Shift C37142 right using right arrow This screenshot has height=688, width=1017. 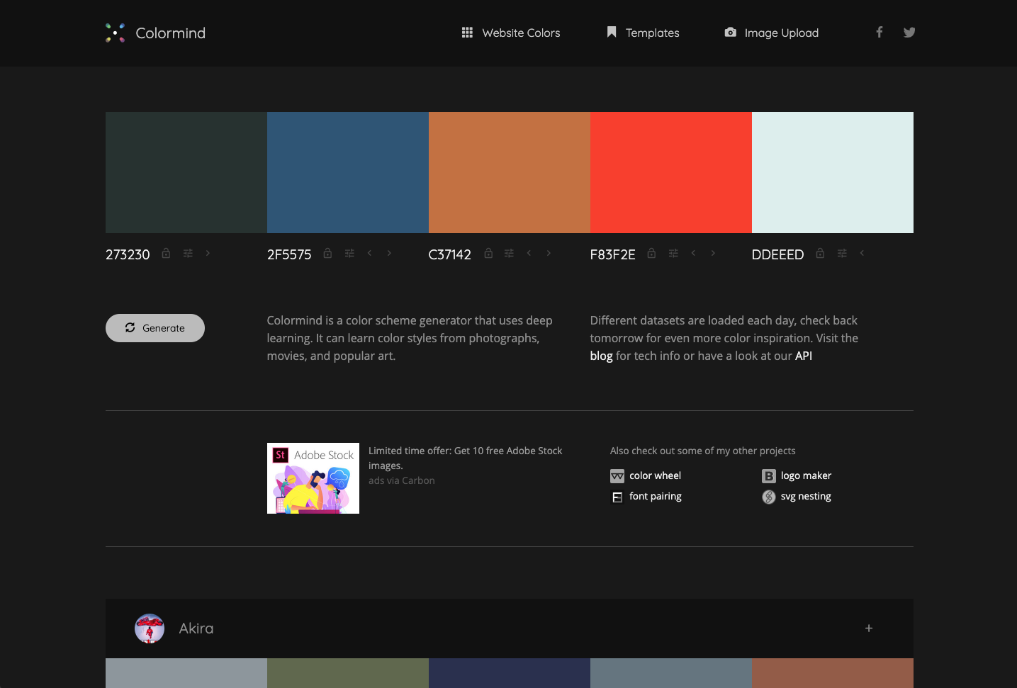(549, 253)
